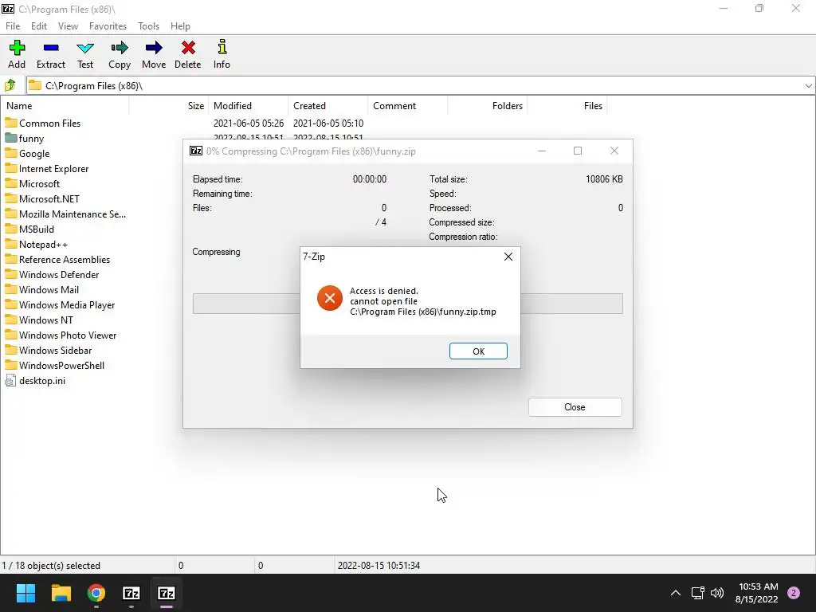Click the Extract toolbar icon

click(x=51, y=48)
